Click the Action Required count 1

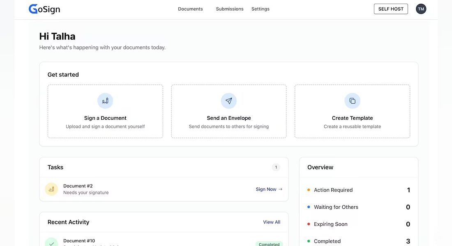tap(408, 190)
